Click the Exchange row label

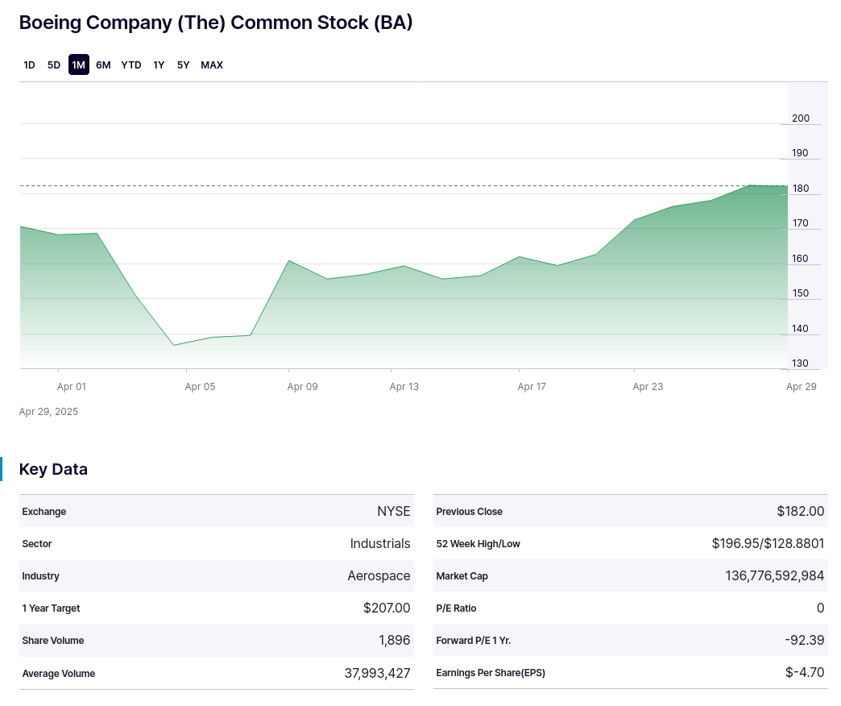point(44,511)
